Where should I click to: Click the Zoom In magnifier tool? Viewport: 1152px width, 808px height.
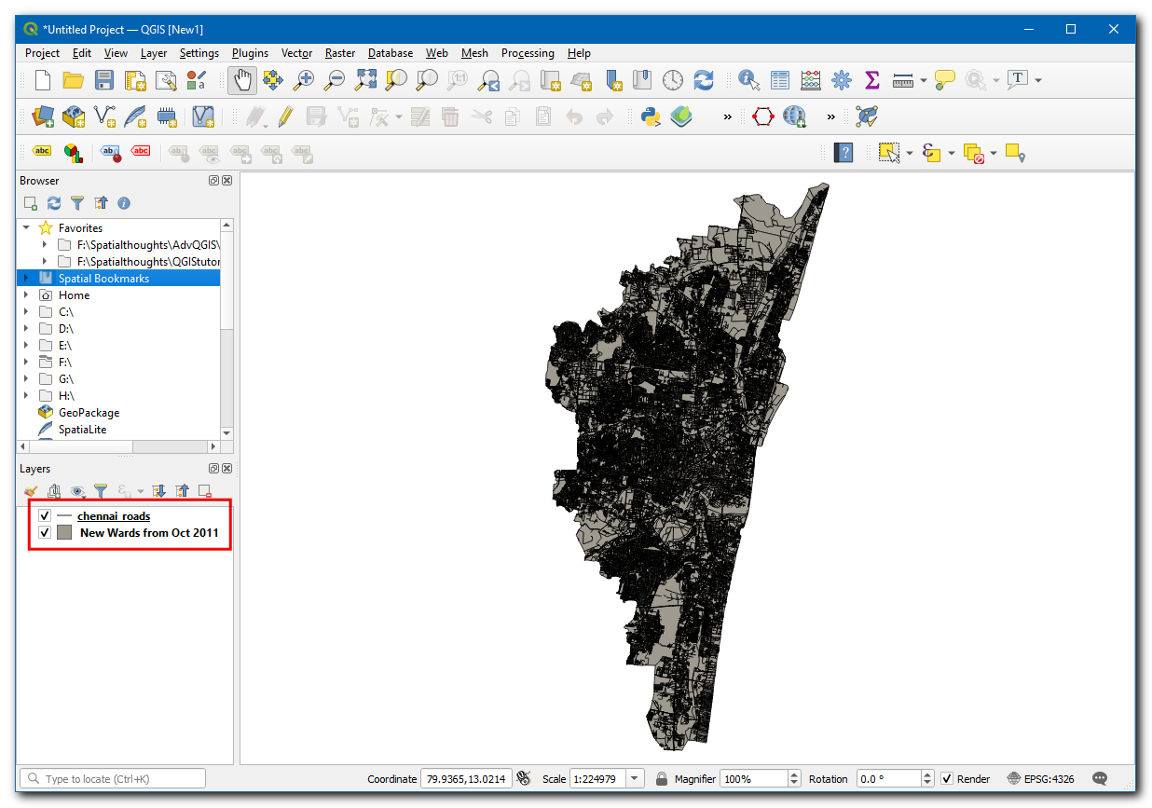303,80
